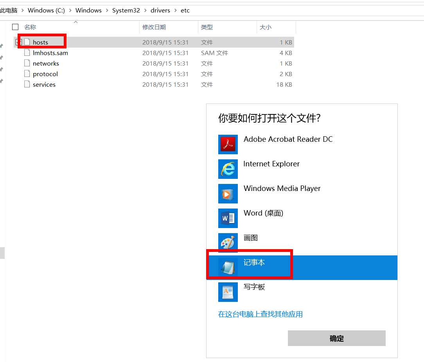Choose the 画图 (Paint) icon
The image size is (424, 362).
point(228,243)
